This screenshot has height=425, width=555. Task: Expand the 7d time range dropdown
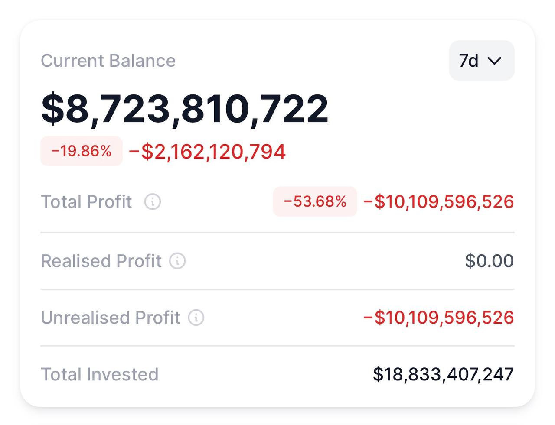[481, 61]
